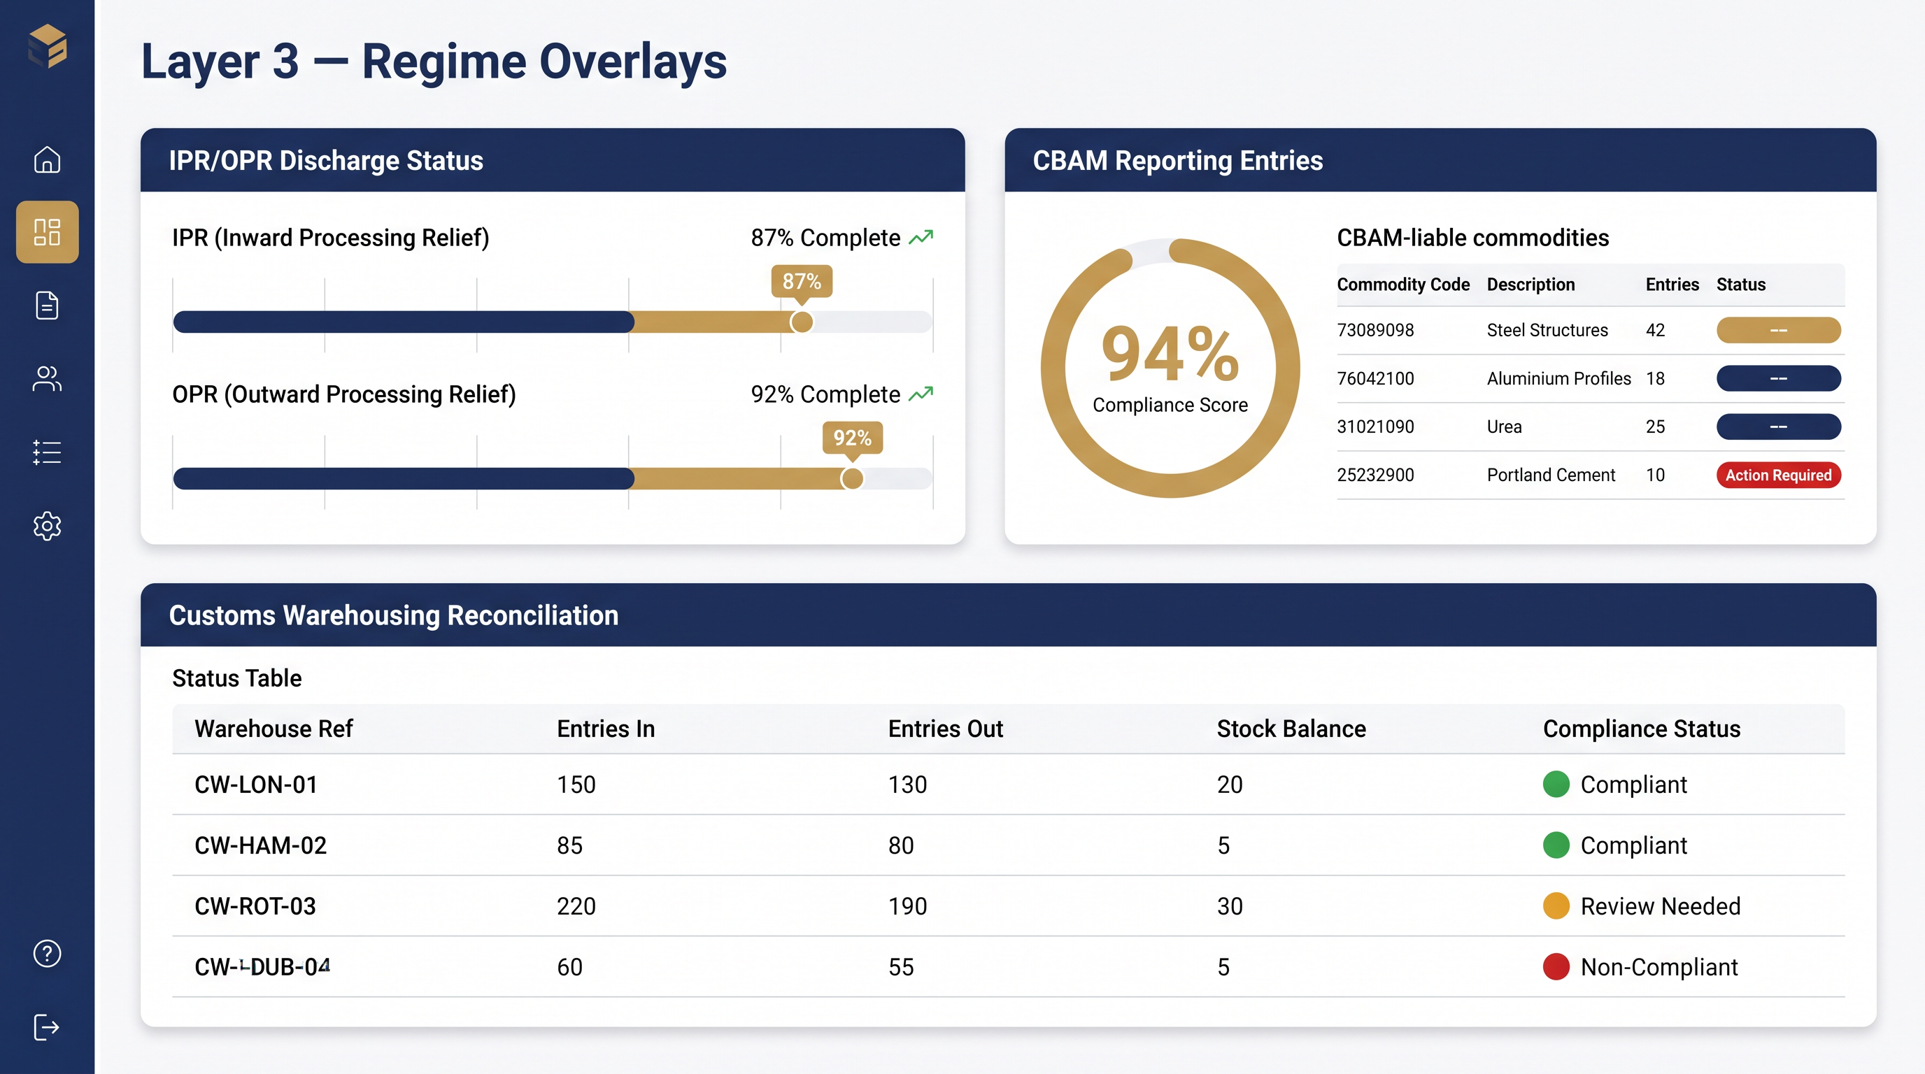Click commodity code 73089098
Viewport: 1925px width, 1074px height.
click(1375, 330)
